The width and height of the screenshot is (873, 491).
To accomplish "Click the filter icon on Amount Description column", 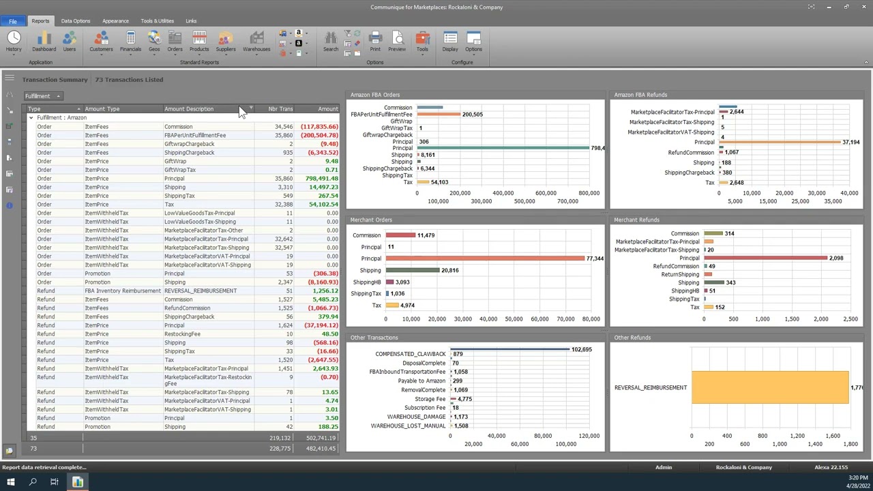I will (251, 108).
